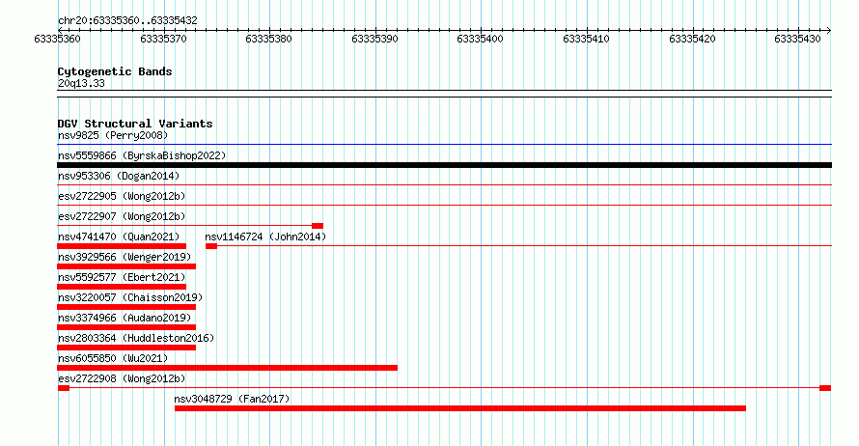
Task: Click nsv3929566 (Wenger2019) label
Action: [125, 257]
